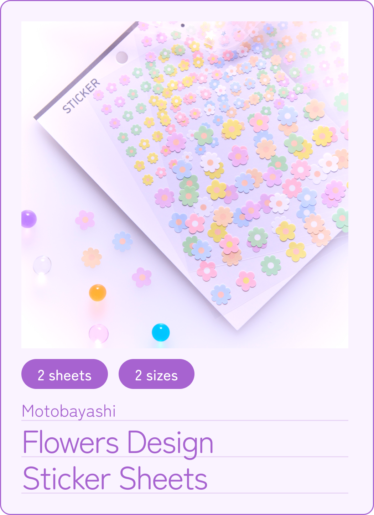Open the "Flowers Design" title line
Image resolution: width=374 pixels, height=515 pixels.
tap(118, 442)
